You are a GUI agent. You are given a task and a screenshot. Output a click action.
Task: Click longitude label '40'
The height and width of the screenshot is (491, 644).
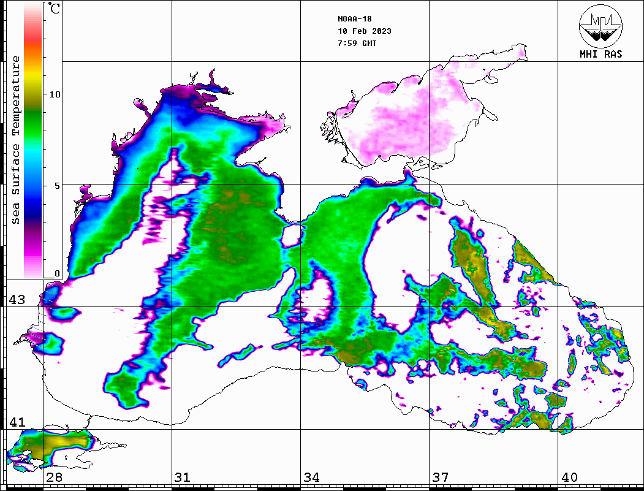(569, 477)
